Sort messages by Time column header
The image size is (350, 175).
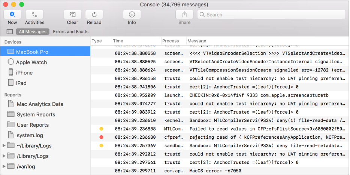pos(136,41)
